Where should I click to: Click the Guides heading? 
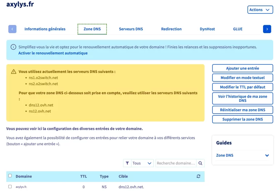click(224, 143)
